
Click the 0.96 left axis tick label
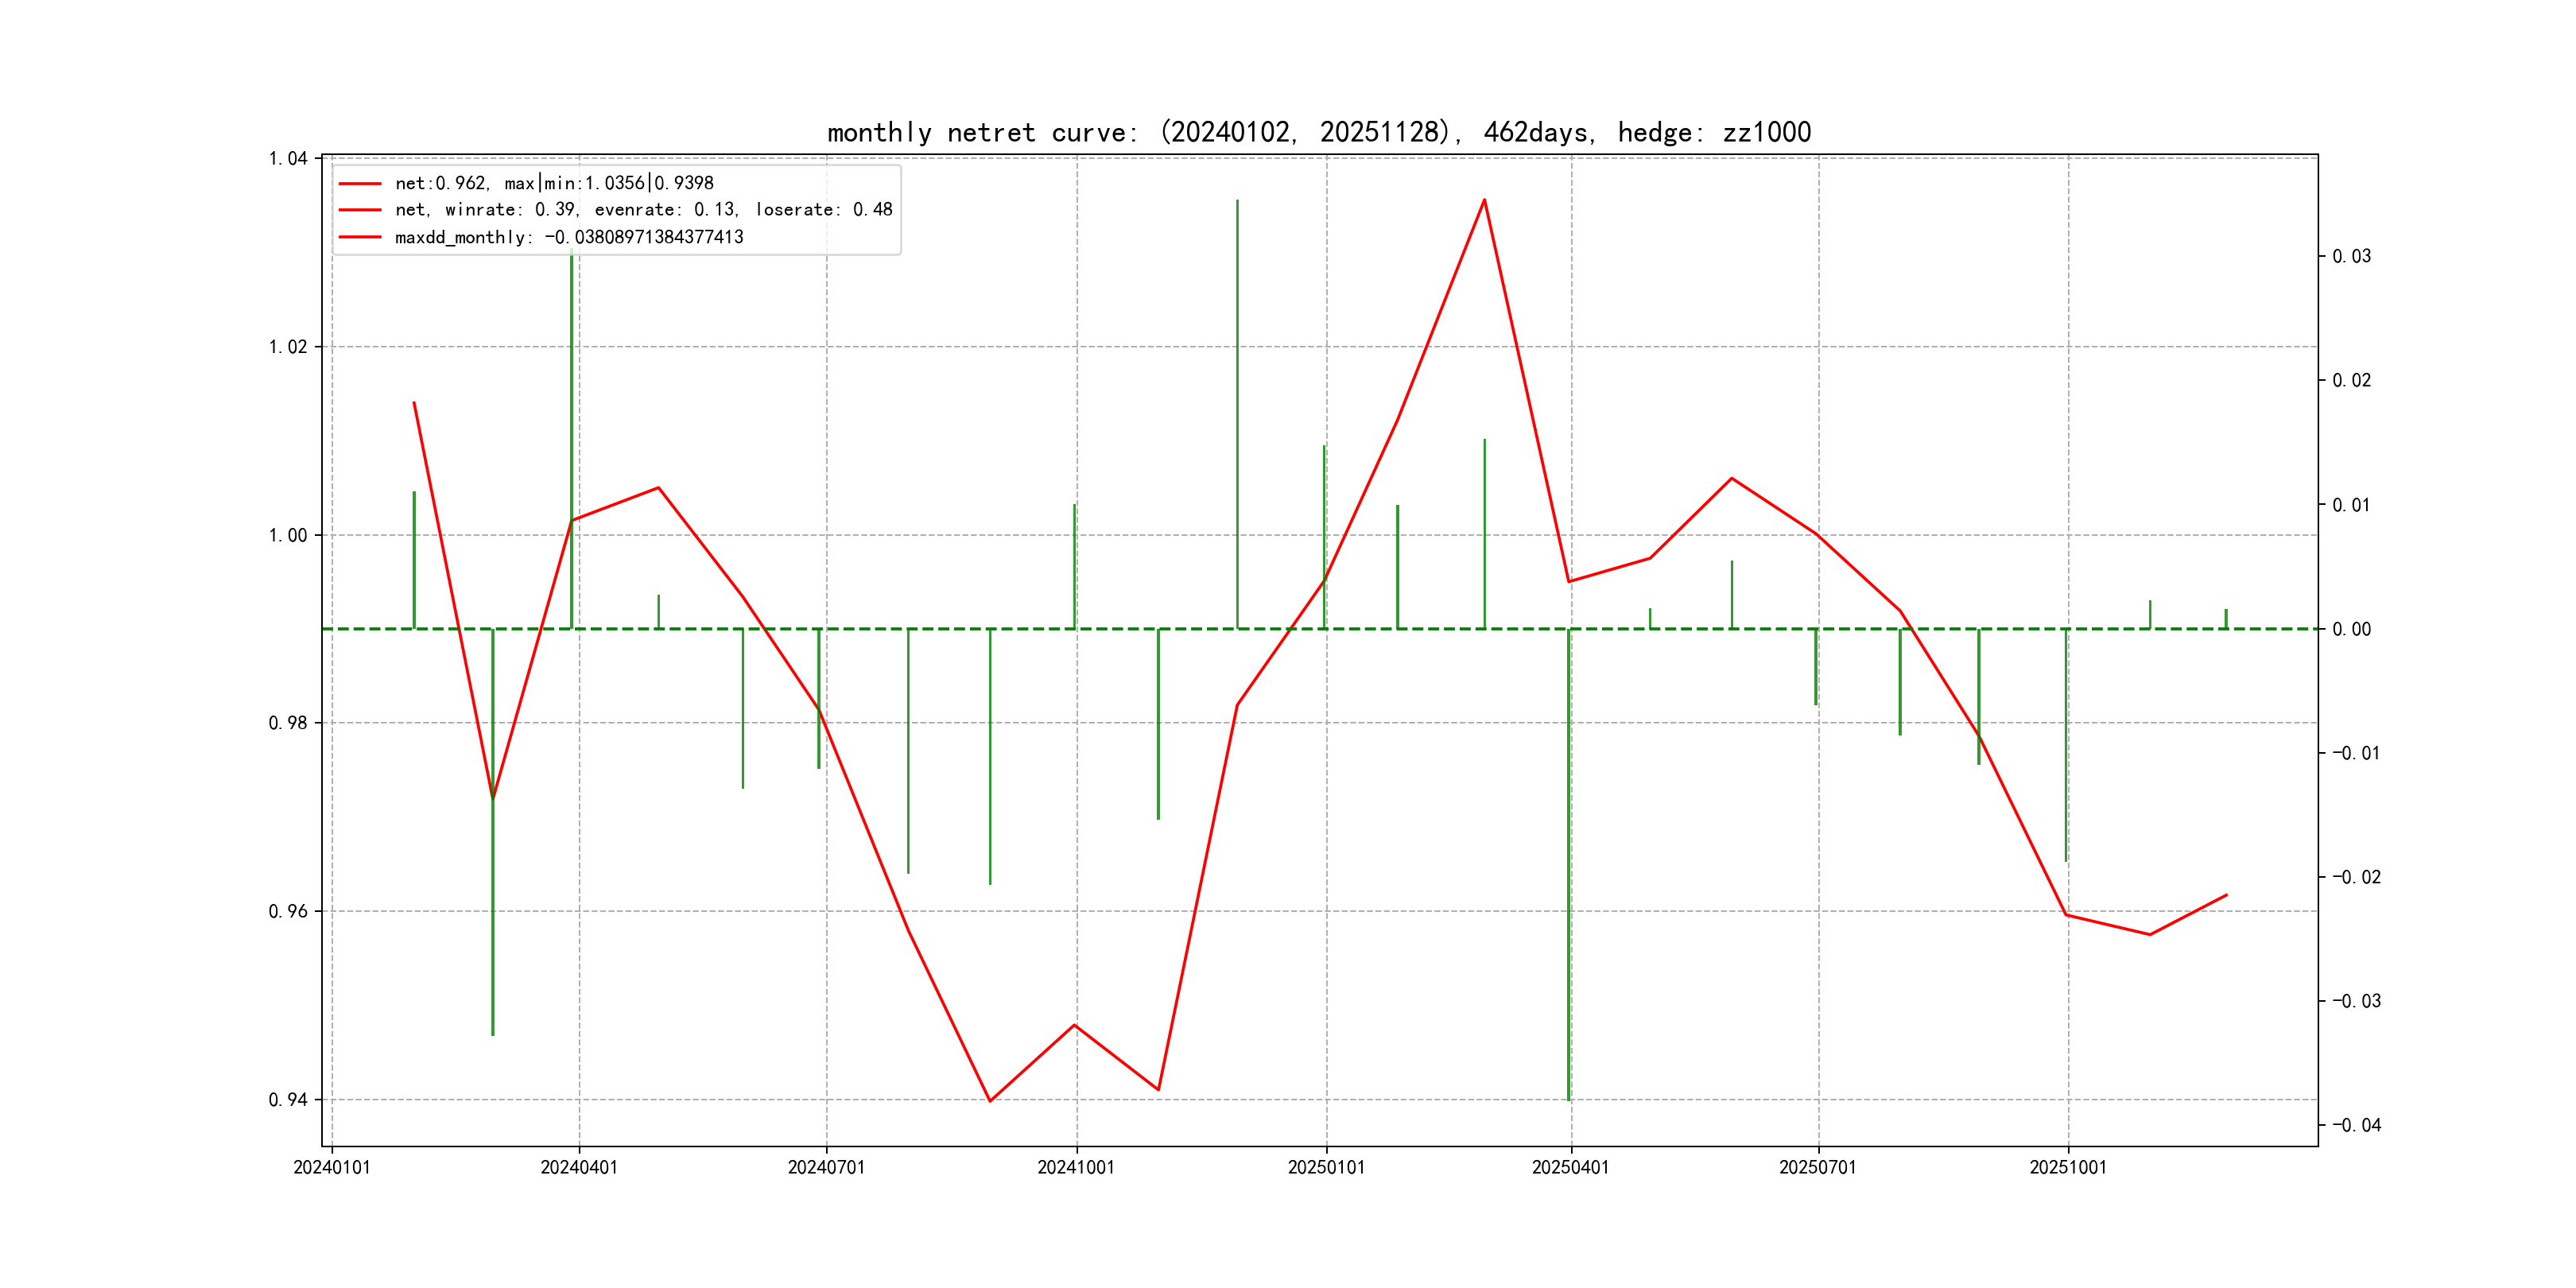click(x=288, y=911)
